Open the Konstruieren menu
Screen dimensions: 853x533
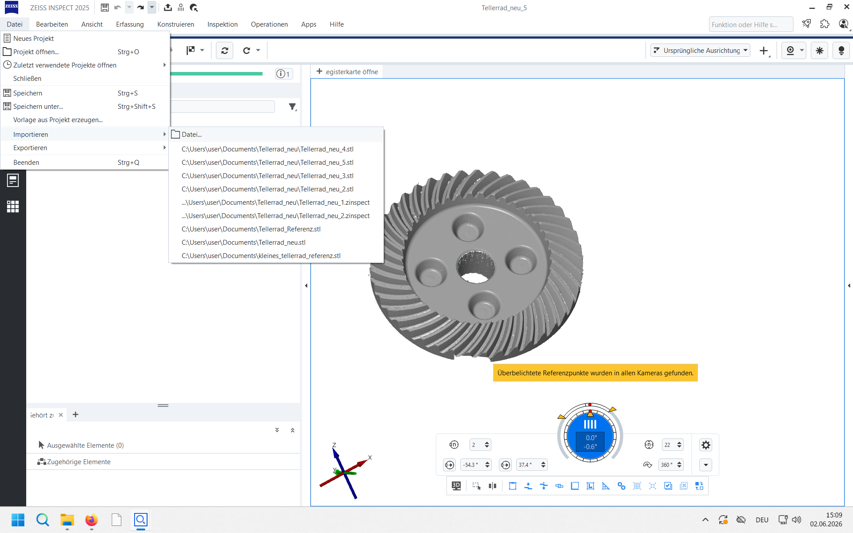tap(175, 24)
